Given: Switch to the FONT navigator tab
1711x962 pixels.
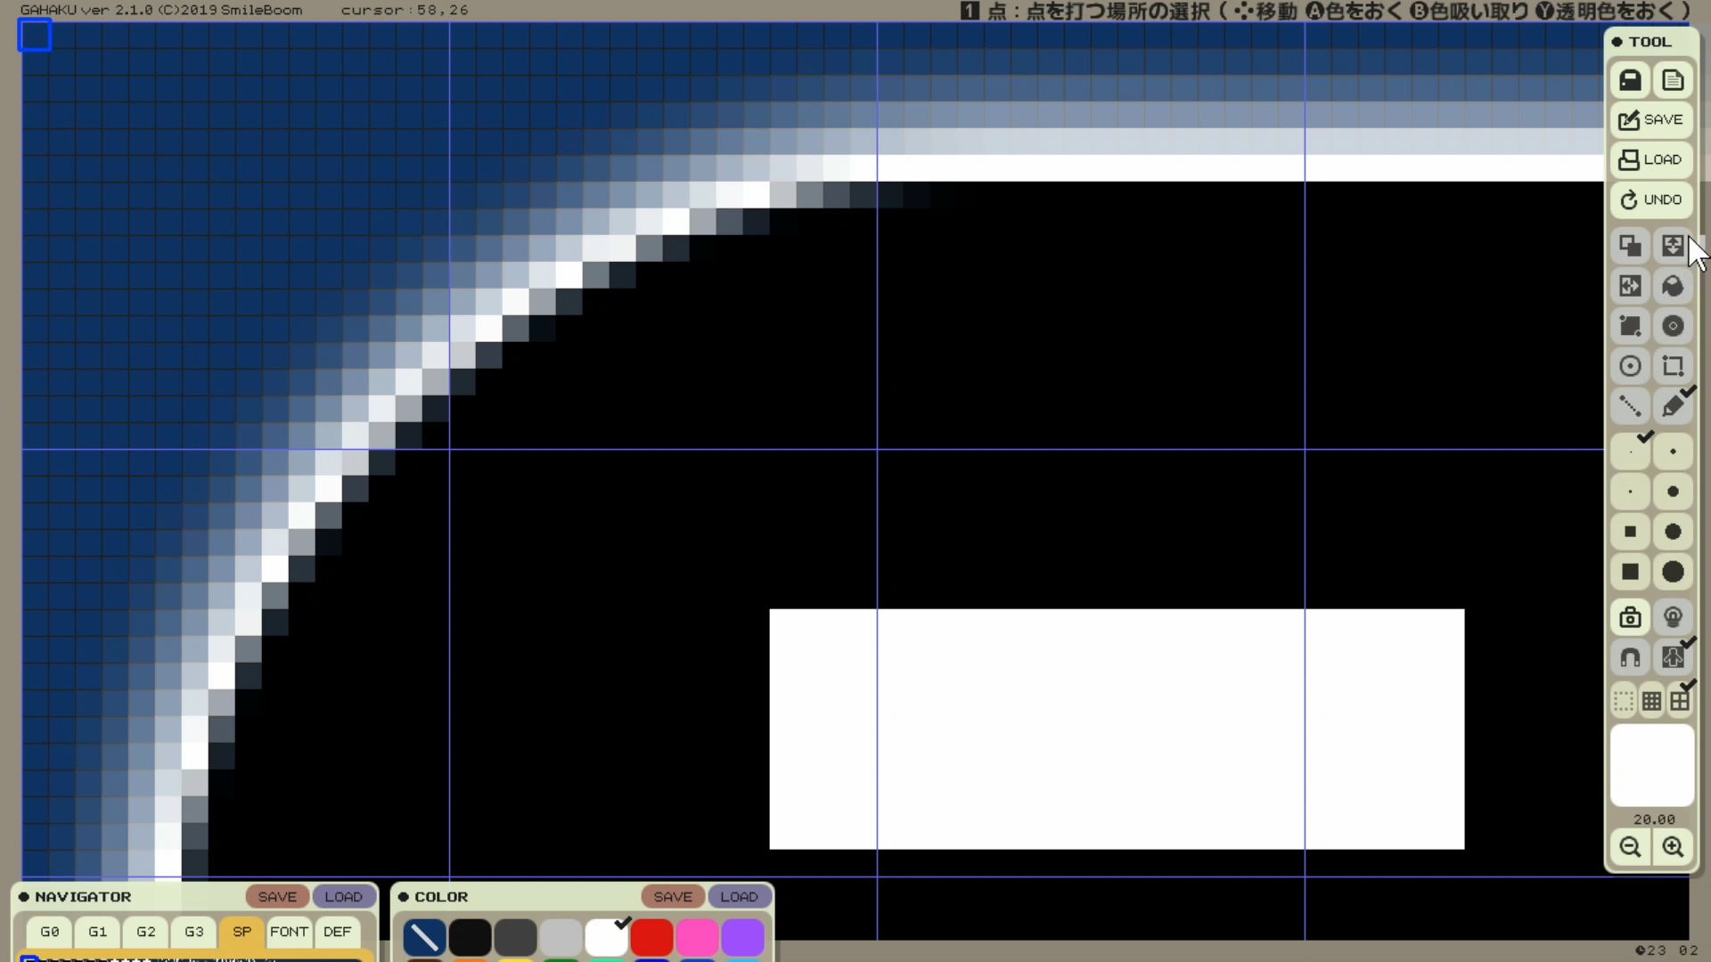Looking at the screenshot, I should [290, 932].
